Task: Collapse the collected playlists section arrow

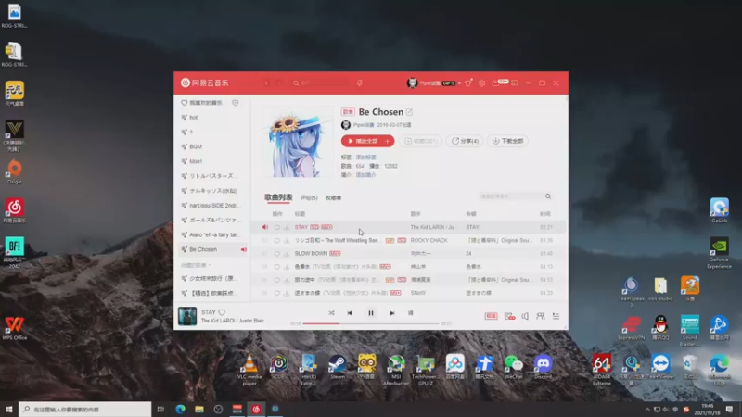Action: 210,265
